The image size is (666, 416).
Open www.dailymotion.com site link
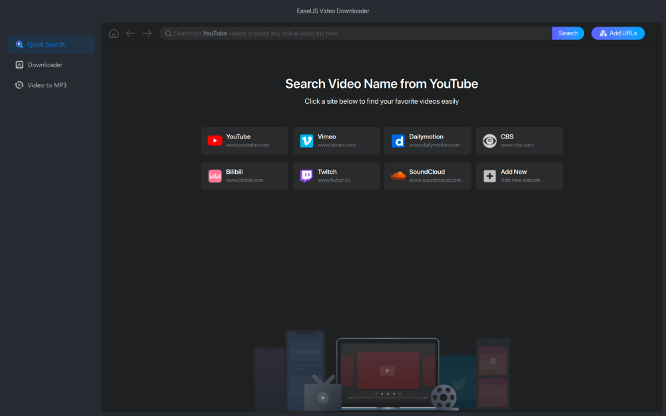click(434, 145)
